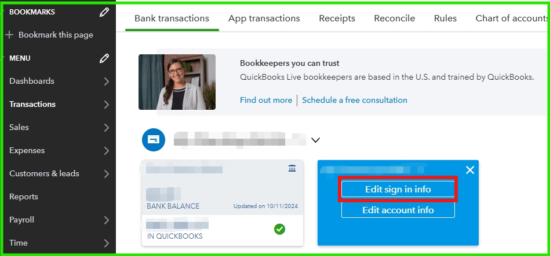Open the account selector dropdown arrow
The image size is (550, 256).
[x=316, y=140]
